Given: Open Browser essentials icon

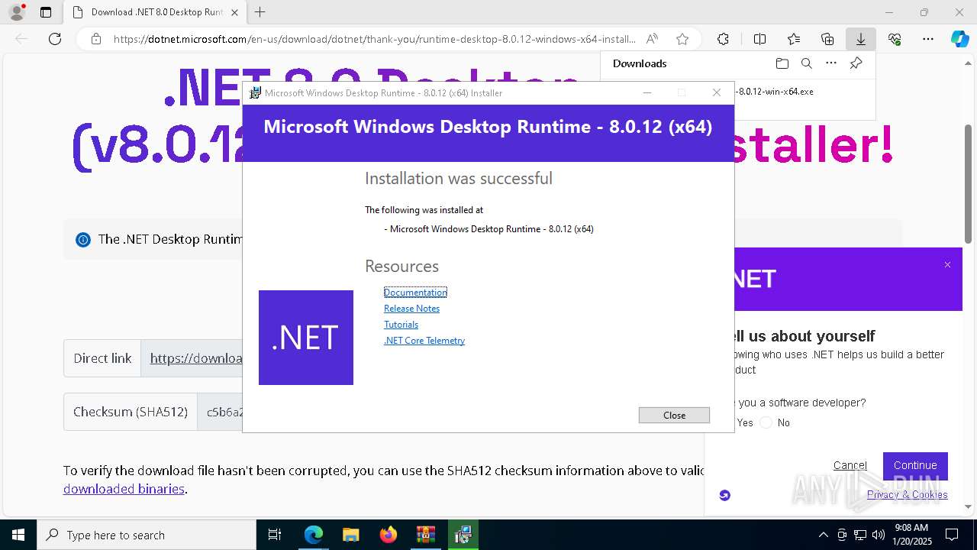Looking at the screenshot, I should coord(895,39).
